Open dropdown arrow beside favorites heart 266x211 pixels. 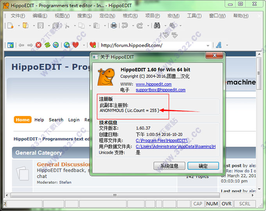(x=84, y=45)
